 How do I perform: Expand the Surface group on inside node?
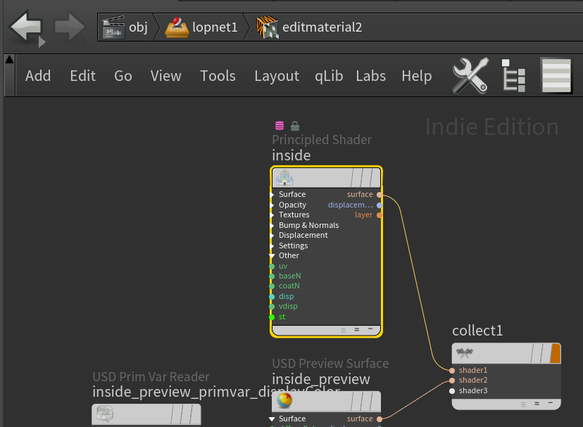click(x=272, y=195)
